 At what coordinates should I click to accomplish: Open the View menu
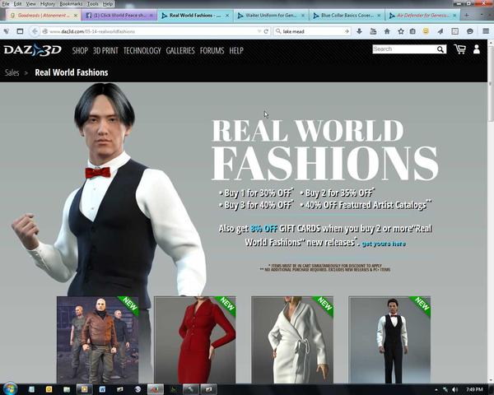point(30,4)
